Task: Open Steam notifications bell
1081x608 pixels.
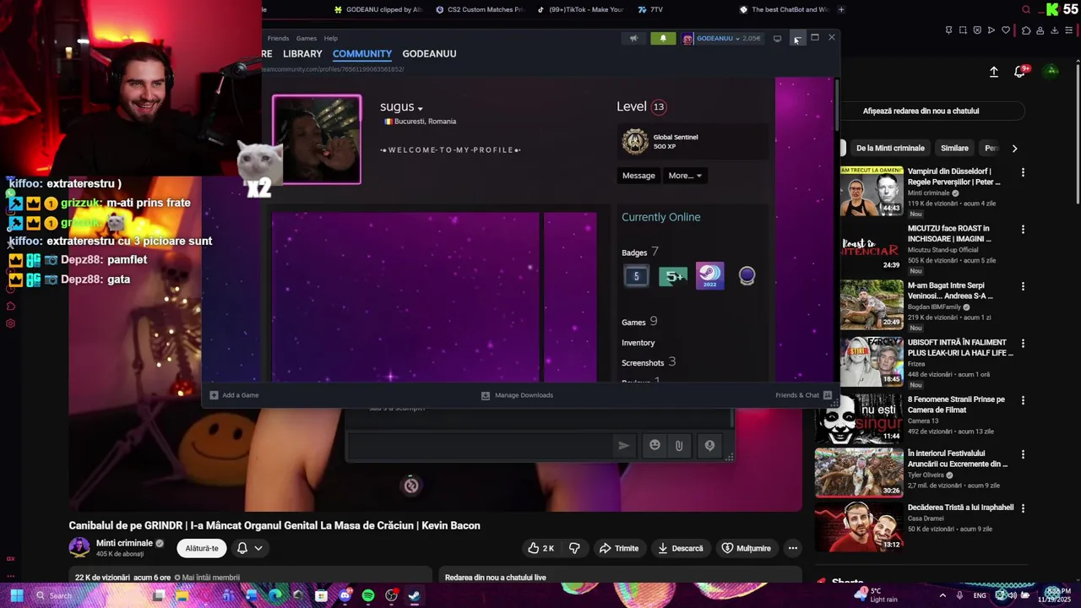Action: tap(663, 38)
